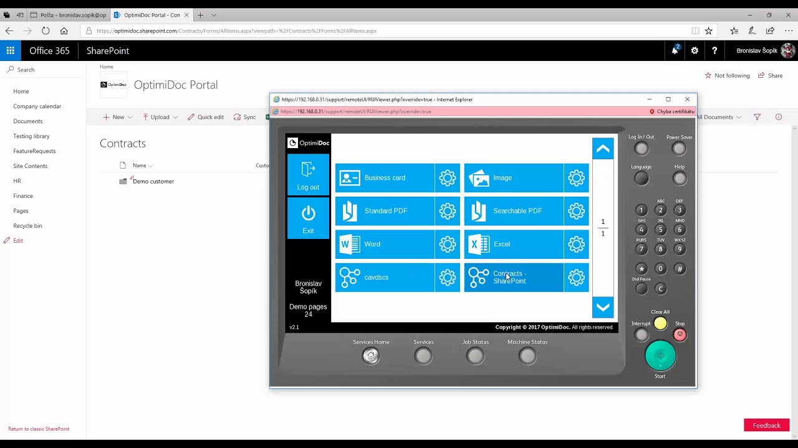Image resolution: width=798 pixels, height=448 pixels.
Task: Open the help question mark icon
Action: 714,50
